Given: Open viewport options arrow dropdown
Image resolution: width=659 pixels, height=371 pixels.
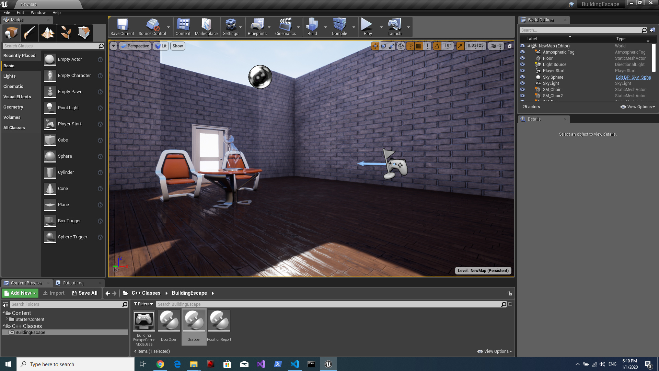Looking at the screenshot, I should (113, 46).
